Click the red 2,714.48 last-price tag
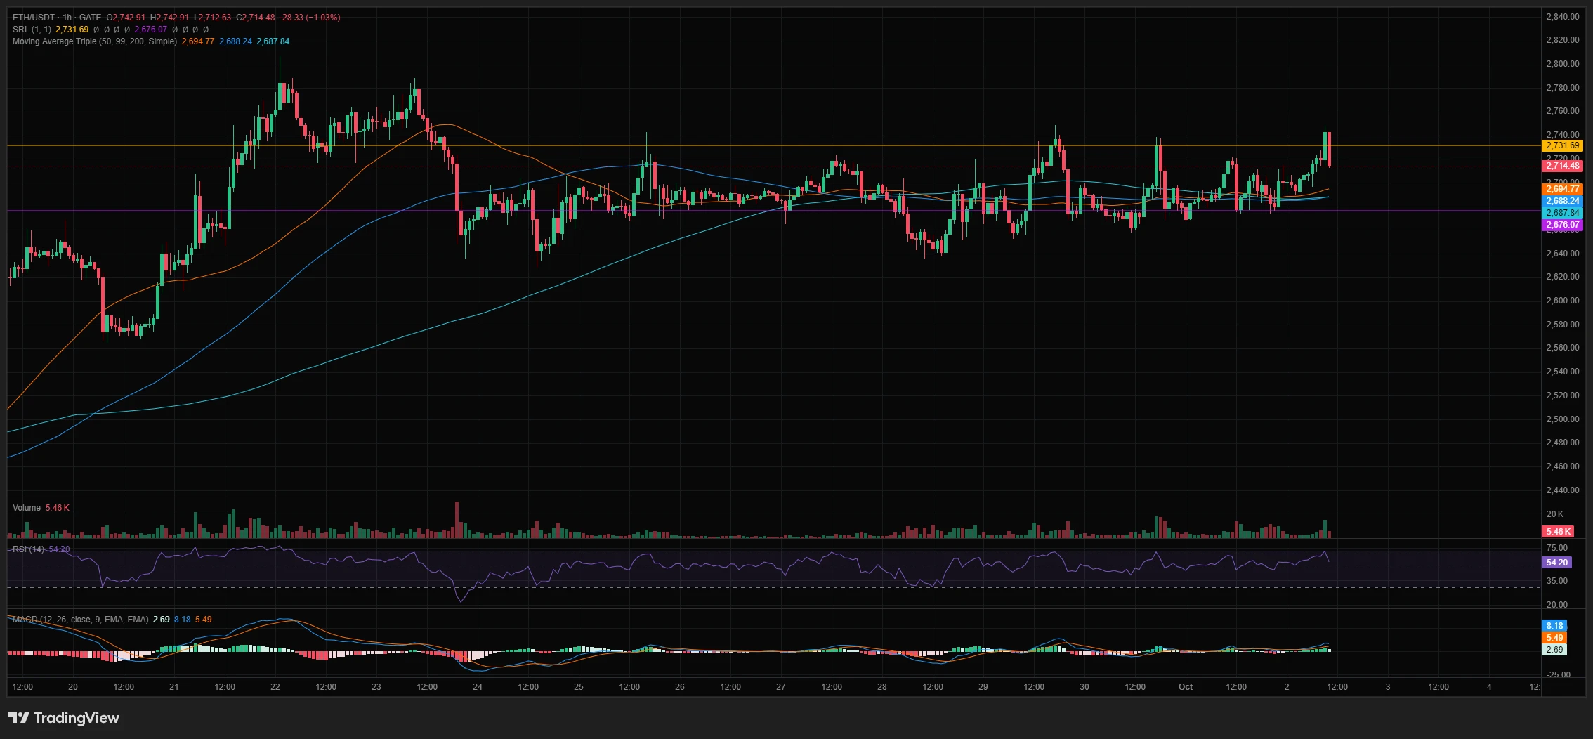This screenshot has width=1593, height=739. [x=1563, y=166]
